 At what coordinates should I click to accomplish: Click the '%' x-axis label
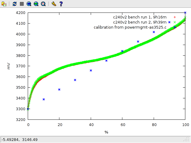pyautogui.click(x=106, y=132)
